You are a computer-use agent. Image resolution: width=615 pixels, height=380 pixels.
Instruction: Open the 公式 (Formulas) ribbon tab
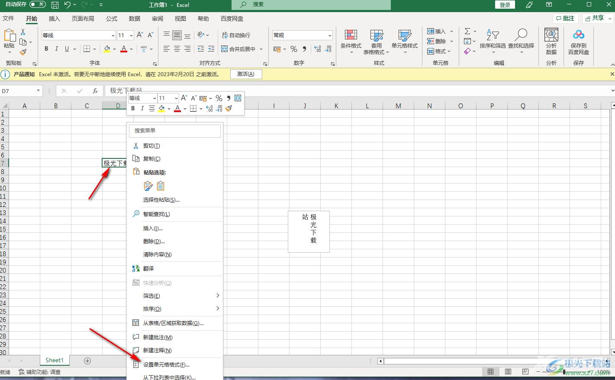[112, 19]
